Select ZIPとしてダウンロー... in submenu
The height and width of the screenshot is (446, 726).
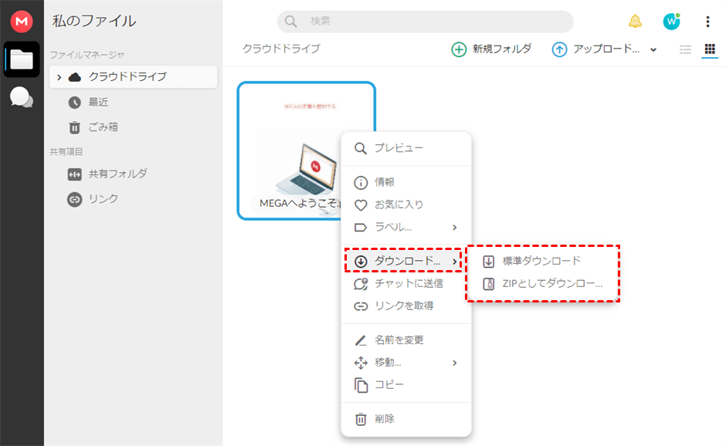pos(542,284)
